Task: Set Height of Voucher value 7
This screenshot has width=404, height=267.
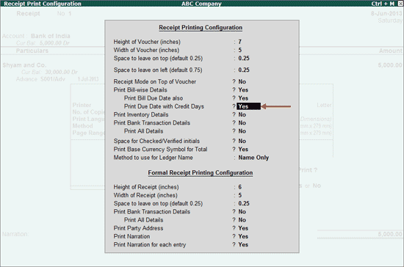Action: [x=240, y=42]
